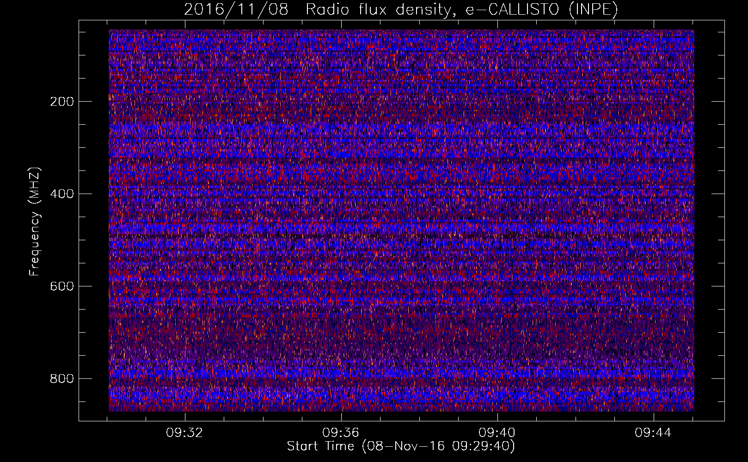Click the '09:36' time tick label
Viewport: 748px width, 462px height.
[x=341, y=433]
